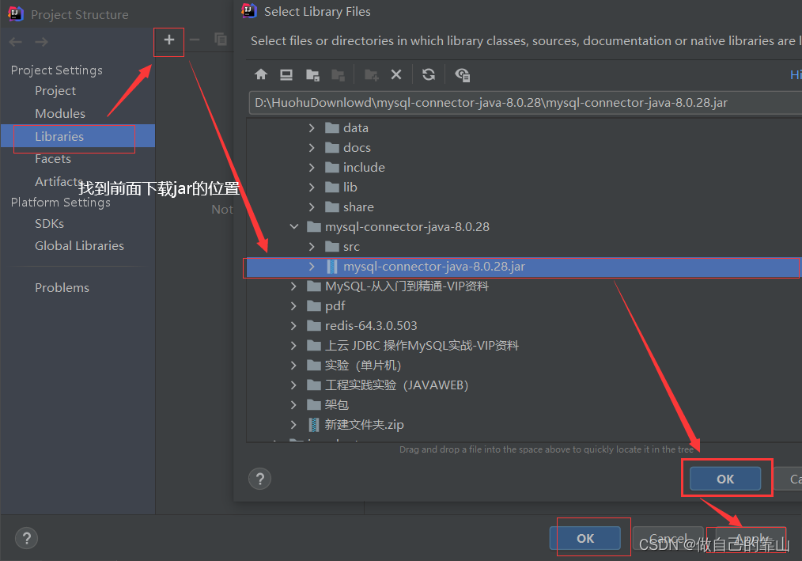
Task: Click the Copy library icon
Action: pos(221,40)
